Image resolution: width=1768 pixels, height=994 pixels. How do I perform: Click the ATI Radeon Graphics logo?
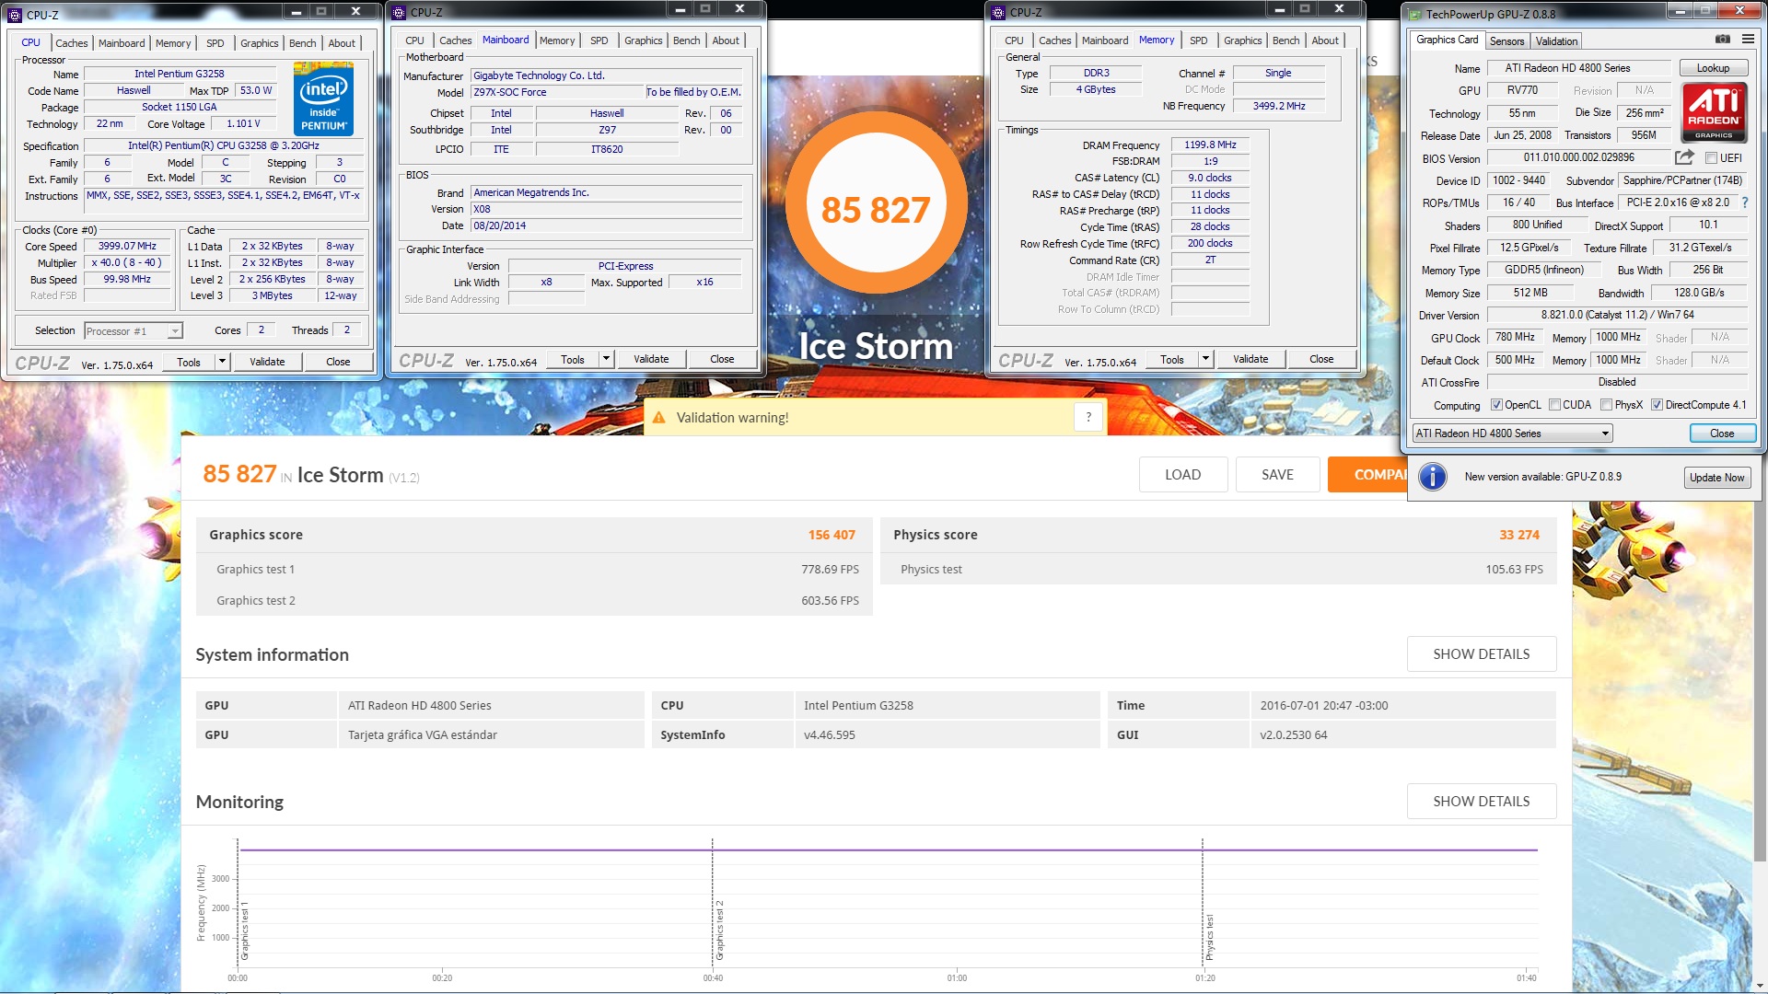coord(1714,112)
